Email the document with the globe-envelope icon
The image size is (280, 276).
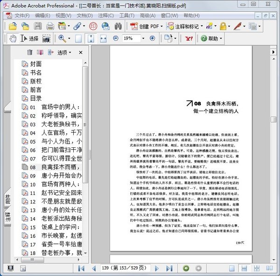[105, 26]
